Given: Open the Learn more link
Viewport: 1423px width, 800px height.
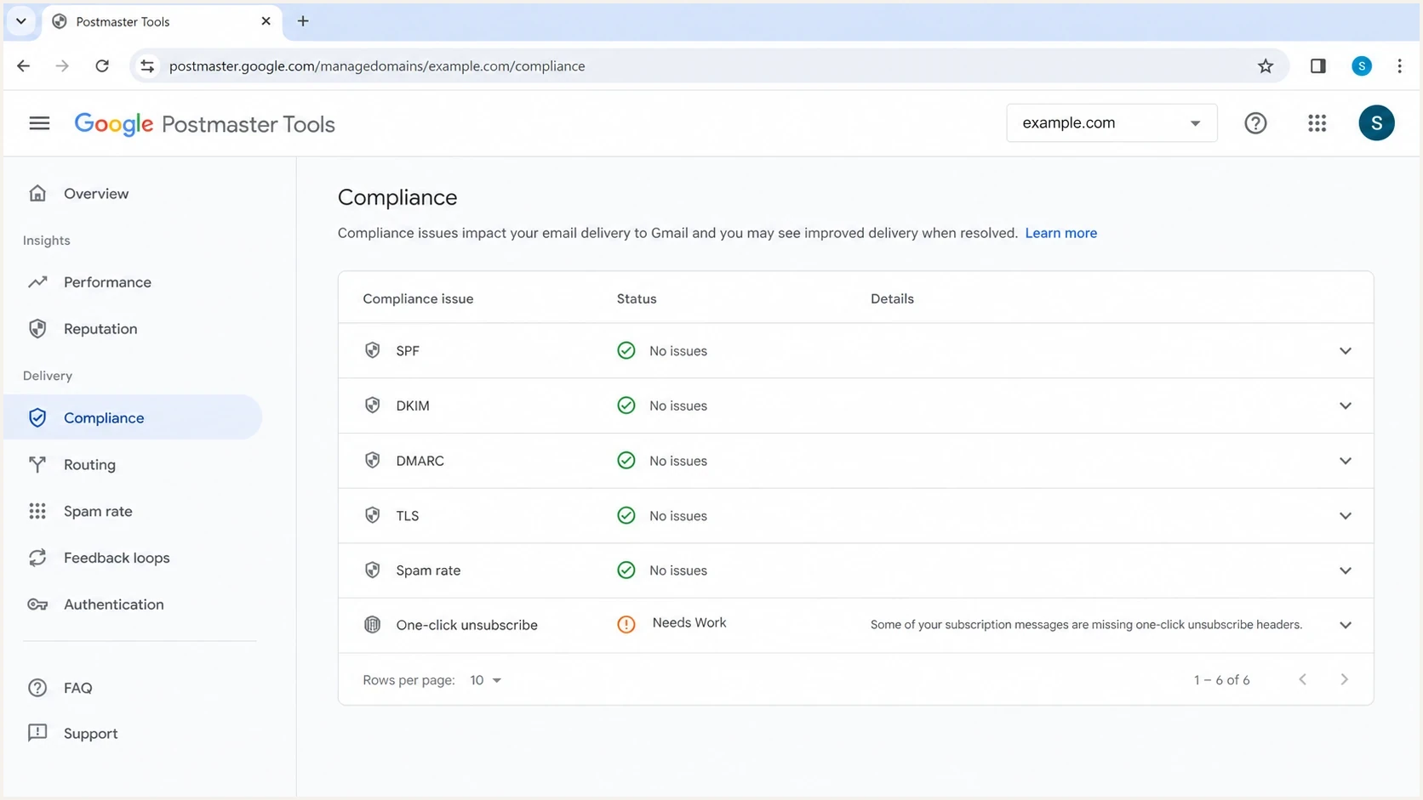Looking at the screenshot, I should 1060,233.
